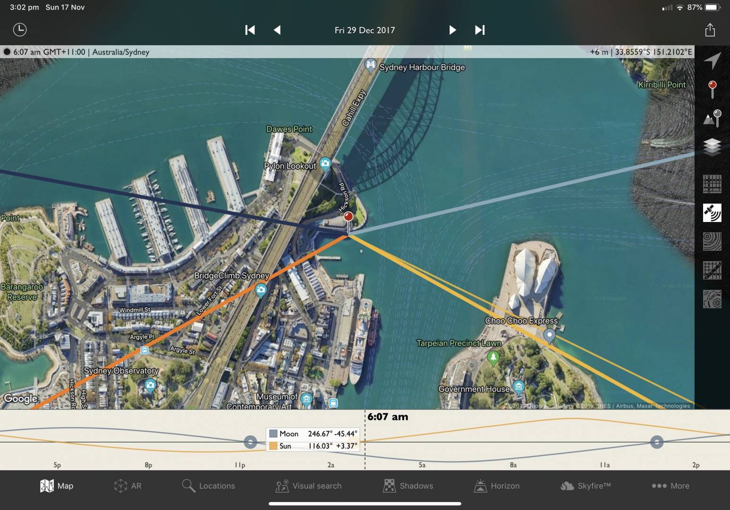Toggle the diagonal line grid overlay icon
The height and width of the screenshot is (510, 730).
pos(712,270)
